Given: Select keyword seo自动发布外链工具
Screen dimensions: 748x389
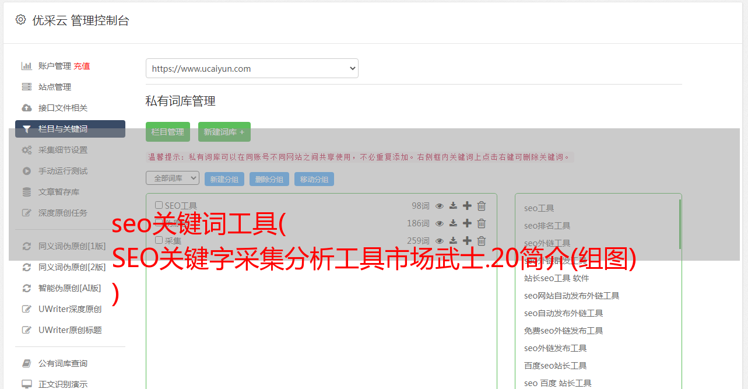Looking at the screenshot, I should (x=563, y=313).
